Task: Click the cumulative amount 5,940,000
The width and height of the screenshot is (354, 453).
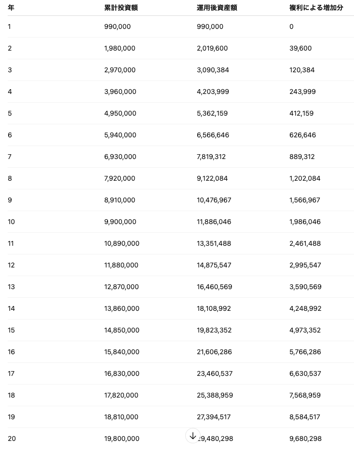Action: pyautogui.click(x=120, y=135)
